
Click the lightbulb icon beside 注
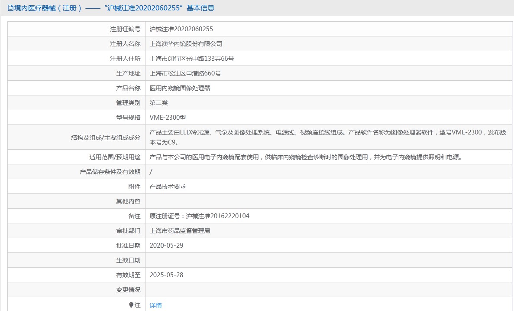click(x=131, y=305)
